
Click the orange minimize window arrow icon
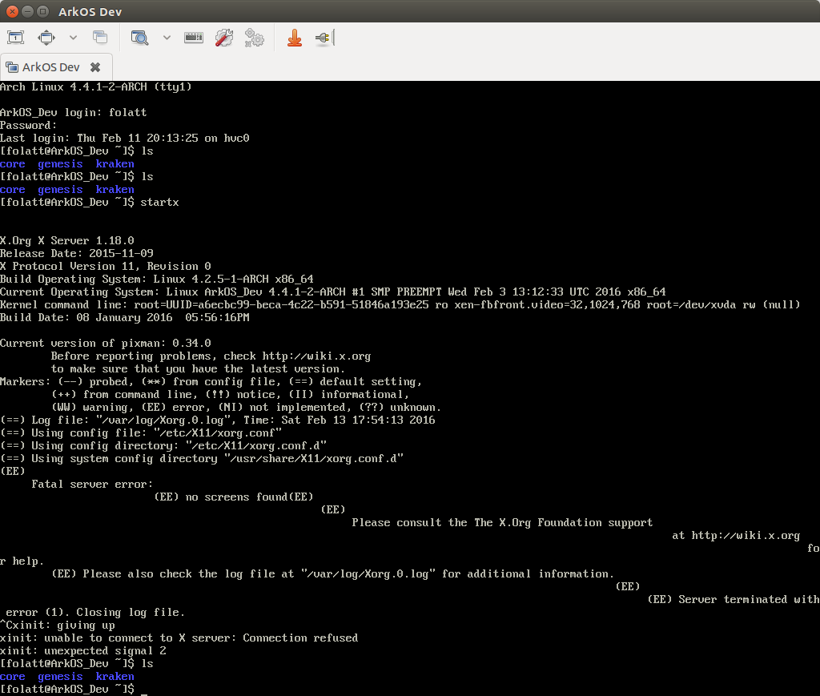point(295,38)
